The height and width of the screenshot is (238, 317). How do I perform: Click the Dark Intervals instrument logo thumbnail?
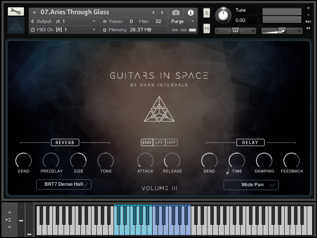(x=16, y=25)
